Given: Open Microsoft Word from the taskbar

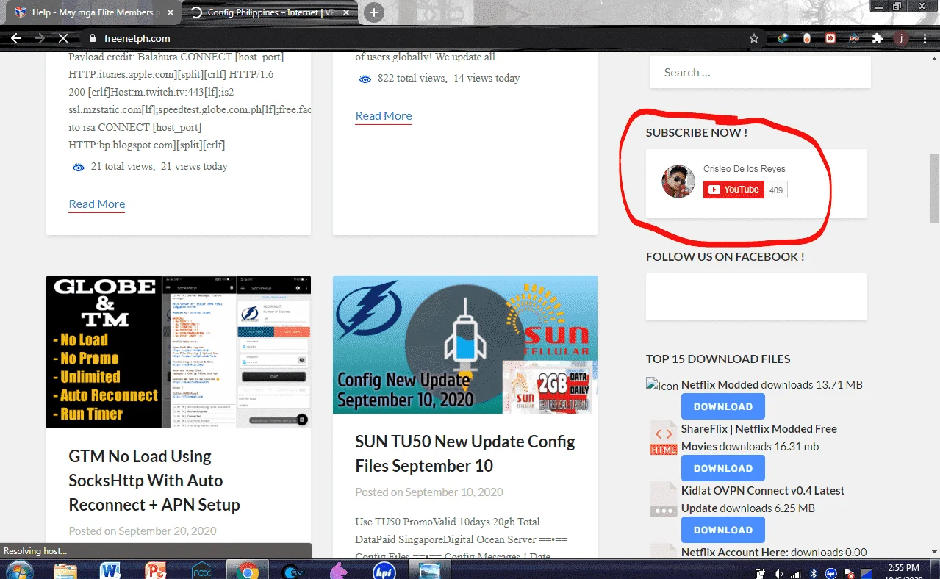Looking at the screenshot, I should point(110,571).
